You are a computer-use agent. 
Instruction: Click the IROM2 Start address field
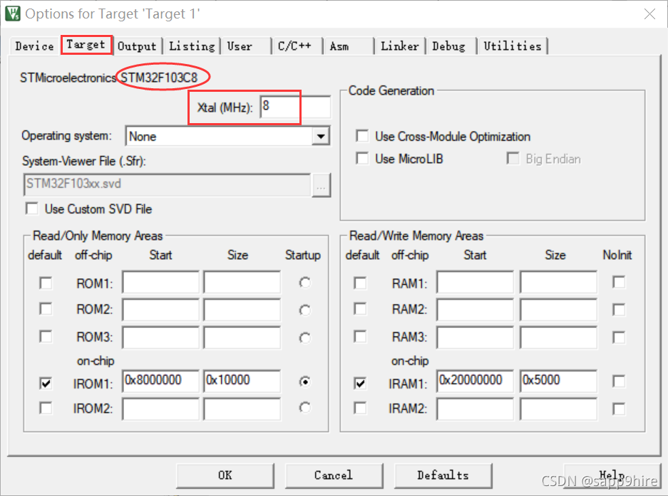point(160,408)
